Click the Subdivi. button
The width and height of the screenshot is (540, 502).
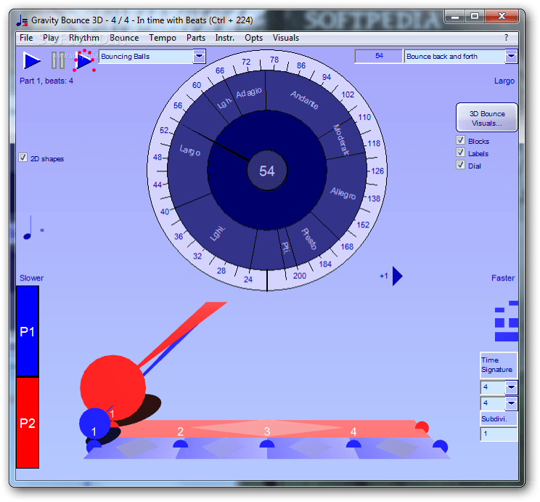(499, 418)
